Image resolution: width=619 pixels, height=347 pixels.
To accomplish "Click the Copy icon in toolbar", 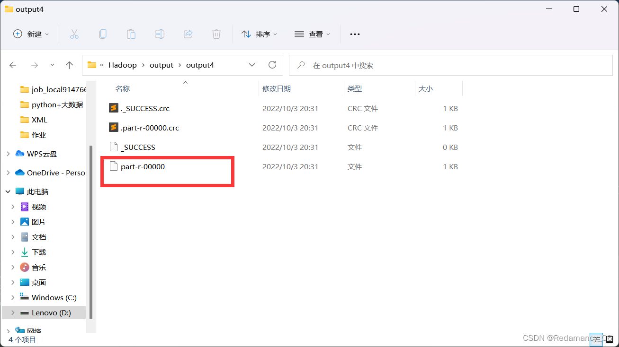I will click(x=102, y=34).
